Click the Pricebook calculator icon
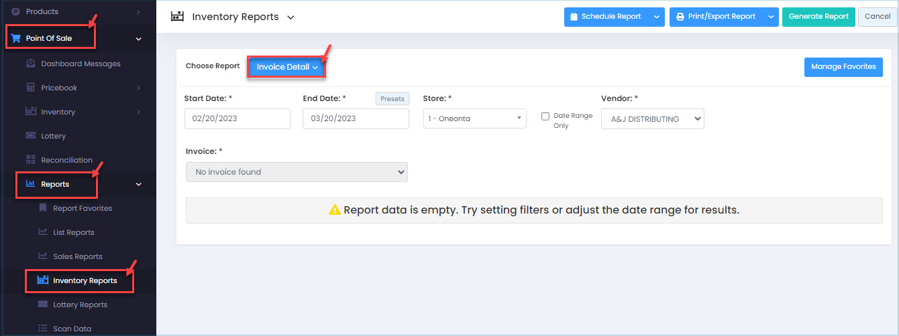 click(30, 88)
